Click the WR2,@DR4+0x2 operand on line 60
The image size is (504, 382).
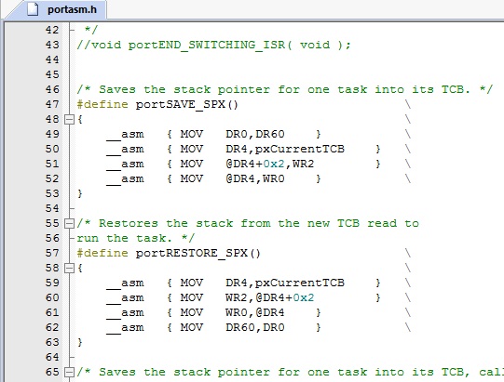[x=269, y=297]
